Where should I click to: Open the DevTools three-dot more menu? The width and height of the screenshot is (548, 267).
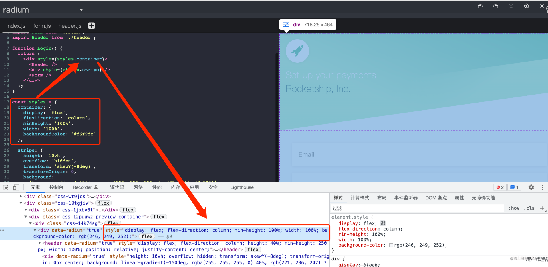(x=542, y=187)
